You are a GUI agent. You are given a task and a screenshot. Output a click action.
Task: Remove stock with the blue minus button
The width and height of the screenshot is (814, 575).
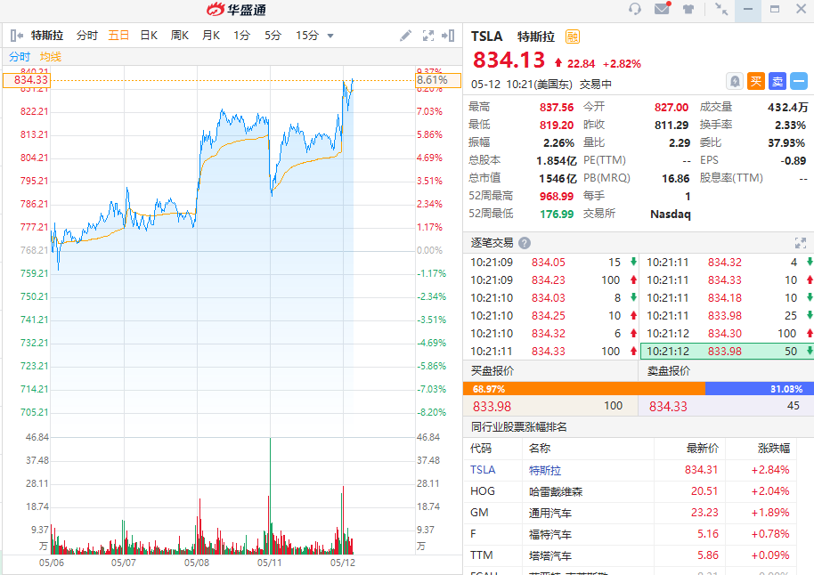[799, 82]
